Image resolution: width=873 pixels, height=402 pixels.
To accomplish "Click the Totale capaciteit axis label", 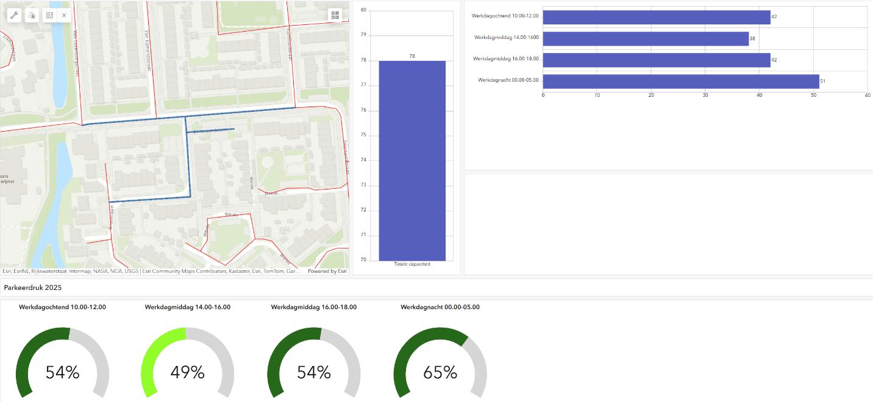I will click(x=412, y=264).
